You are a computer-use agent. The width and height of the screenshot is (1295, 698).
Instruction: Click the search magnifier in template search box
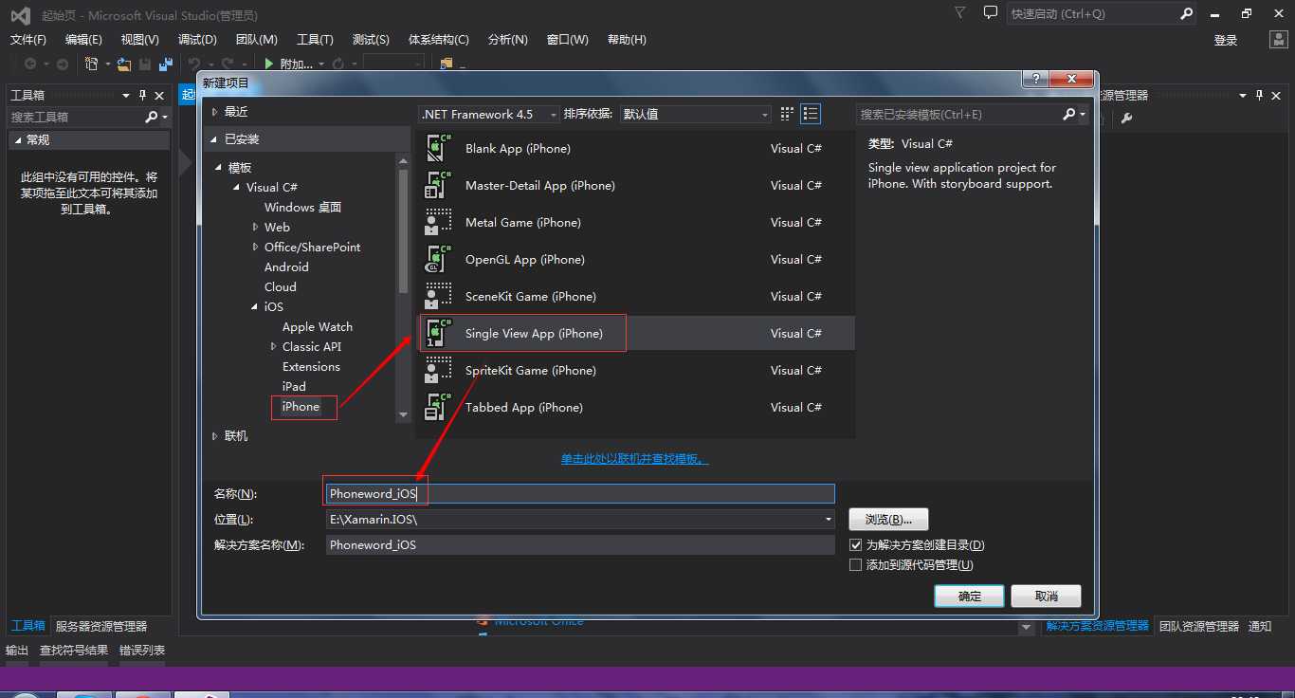point(1069,114)
